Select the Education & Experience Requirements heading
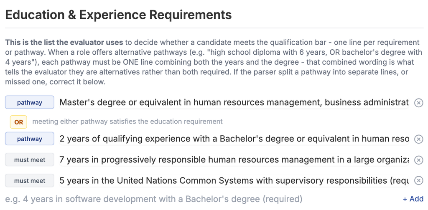The width and height of the screenshot is (428, 210). pyautogui.click(x=118, y=15)
